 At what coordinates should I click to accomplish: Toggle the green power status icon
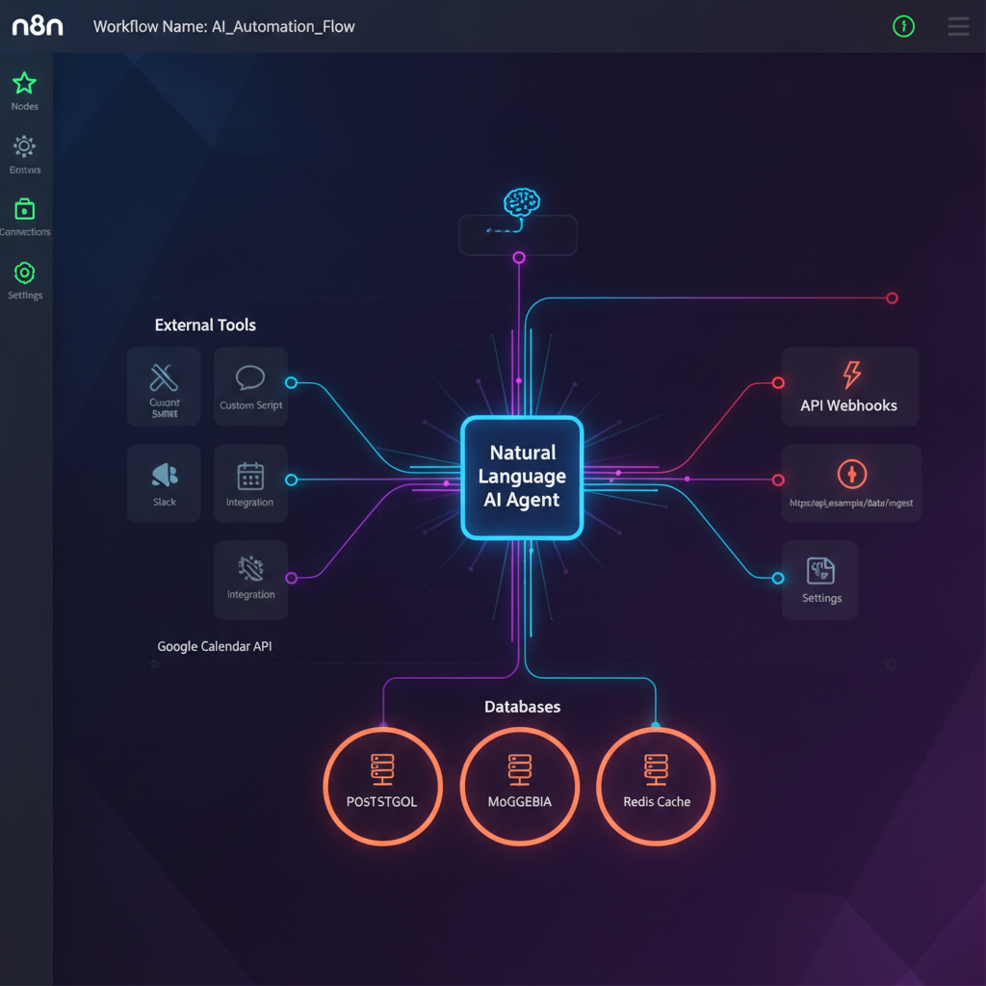[903, 26]
